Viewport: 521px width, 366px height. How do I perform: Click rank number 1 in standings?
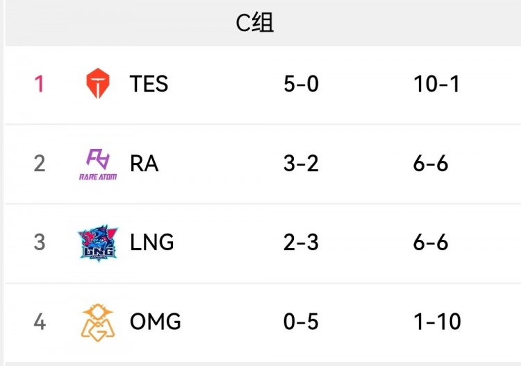pos(39,84)
